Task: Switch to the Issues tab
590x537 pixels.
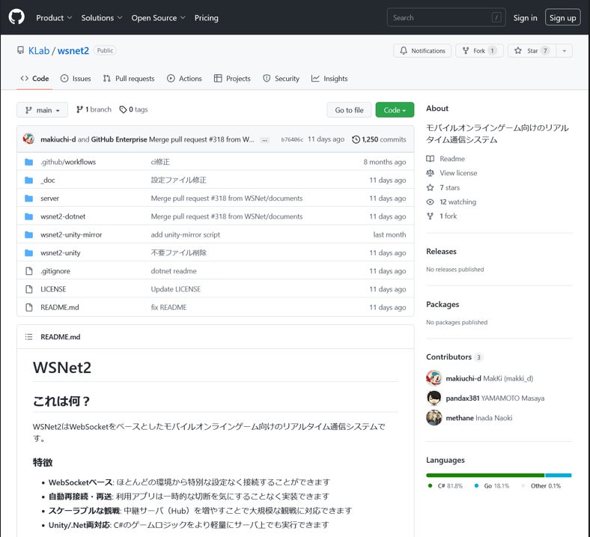Action: click(76, 79)
